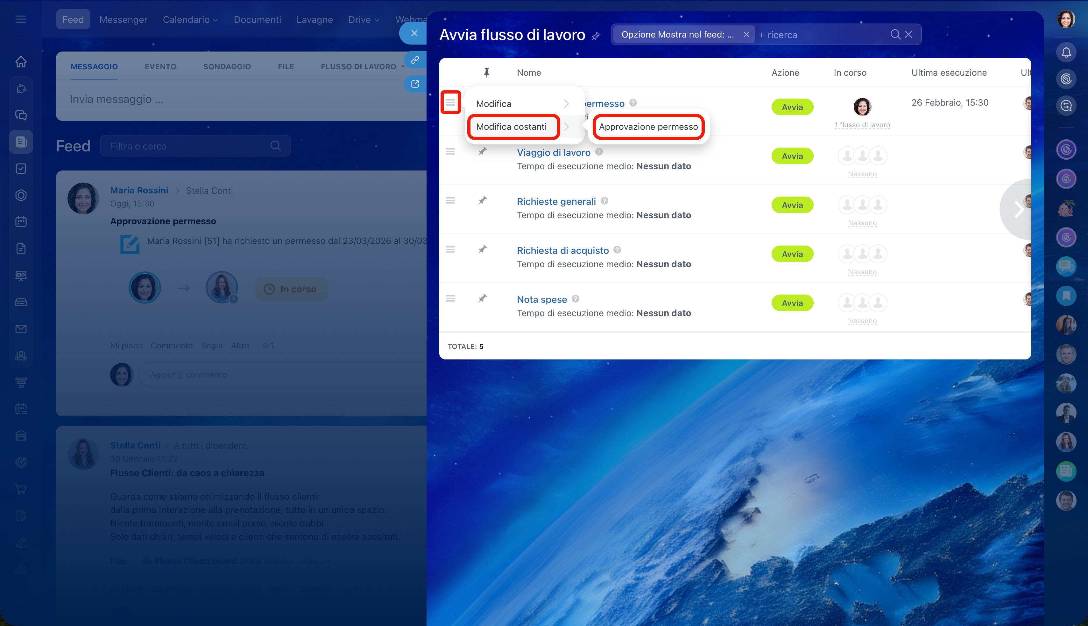Image resolution: width=1088 pixels, height=626 pixels.
Task: Open panel in new window icon
Action: point(415,84)
